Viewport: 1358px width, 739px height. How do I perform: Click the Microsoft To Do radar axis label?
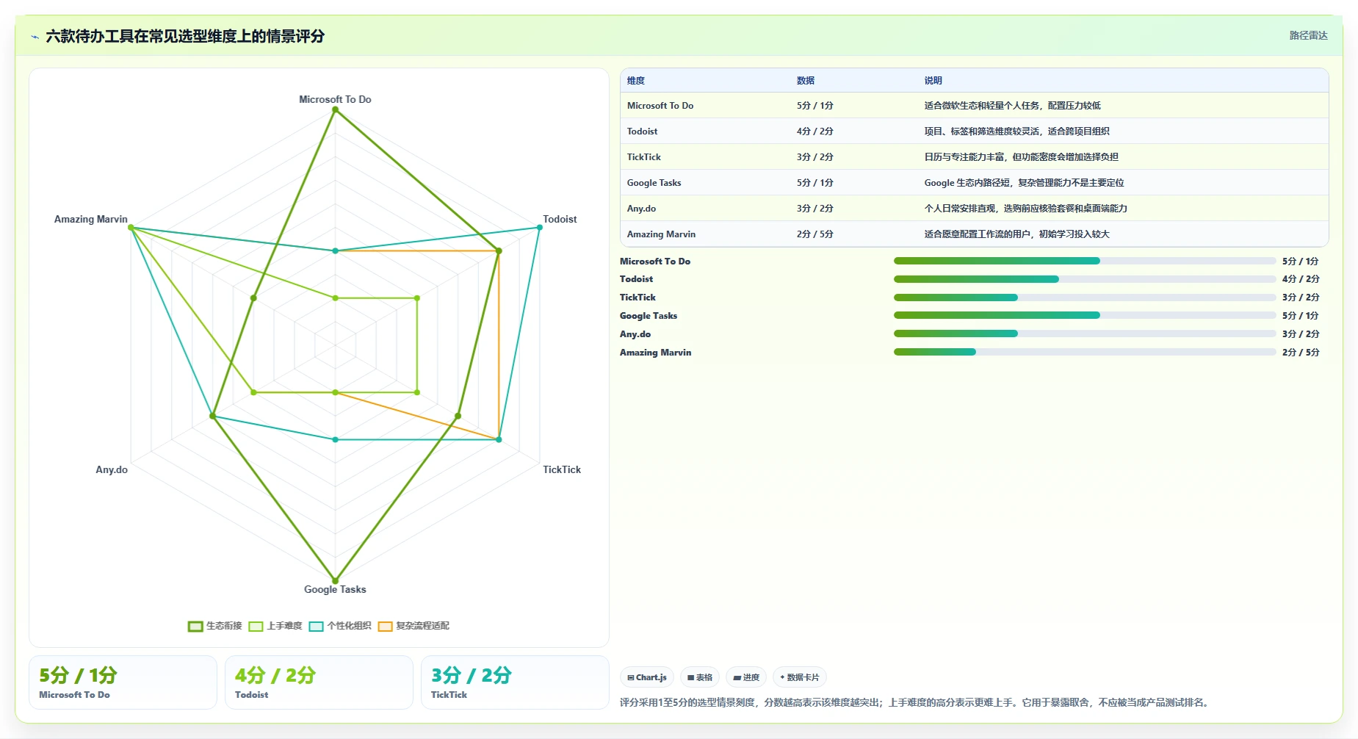click(335, 99)
